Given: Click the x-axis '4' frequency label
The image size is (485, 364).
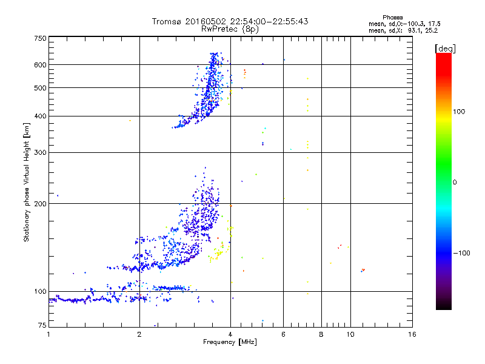Looking at the screenshot, I should tap(230, 334).
